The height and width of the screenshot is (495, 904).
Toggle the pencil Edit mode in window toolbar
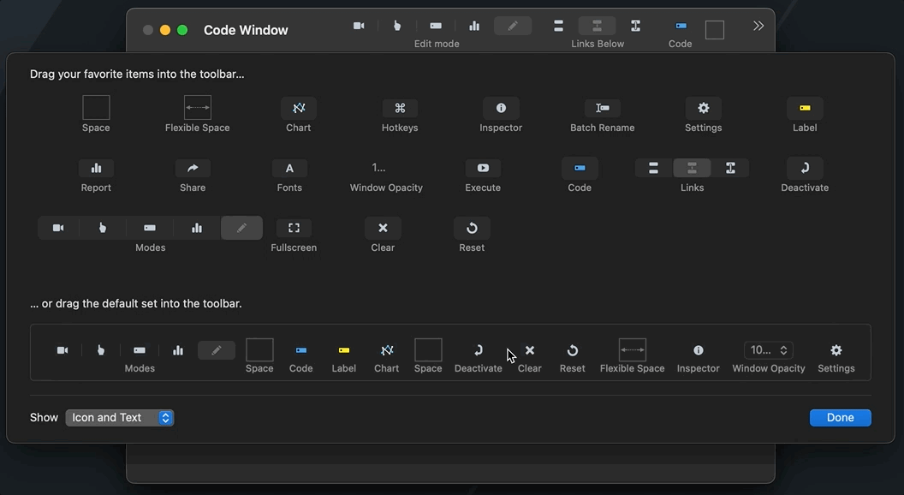(x=513, y=26)
